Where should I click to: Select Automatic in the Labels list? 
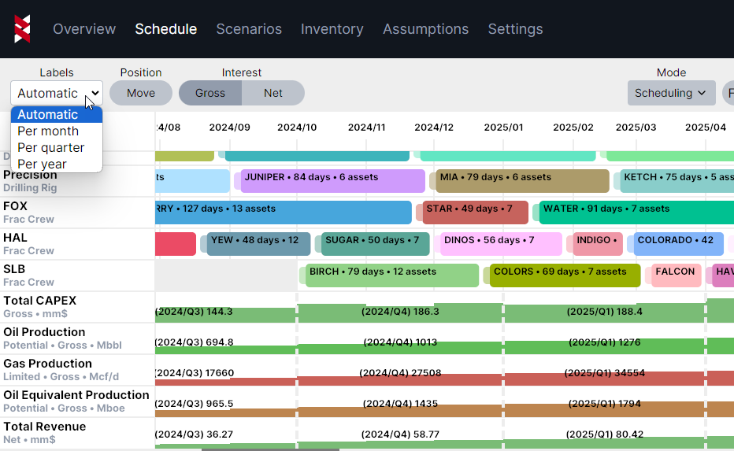pyautogui.click(x=48, y=115)
